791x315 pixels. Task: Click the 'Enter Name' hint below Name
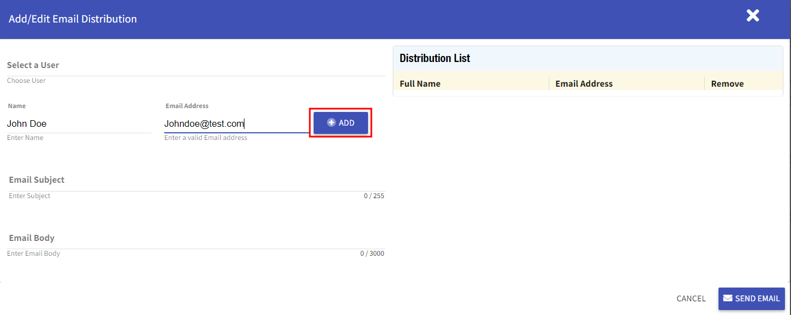[25, 138]
